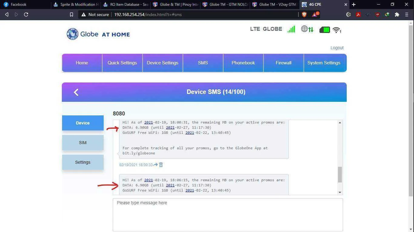The height and width of the screenshot is (232, 414).
Task: Click the sender number 8080
Action: pos(119,114)
